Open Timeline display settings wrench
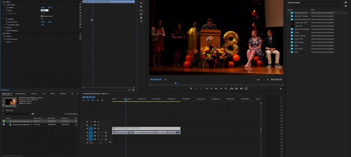This screenshot has width=351, height=157. 102,101
